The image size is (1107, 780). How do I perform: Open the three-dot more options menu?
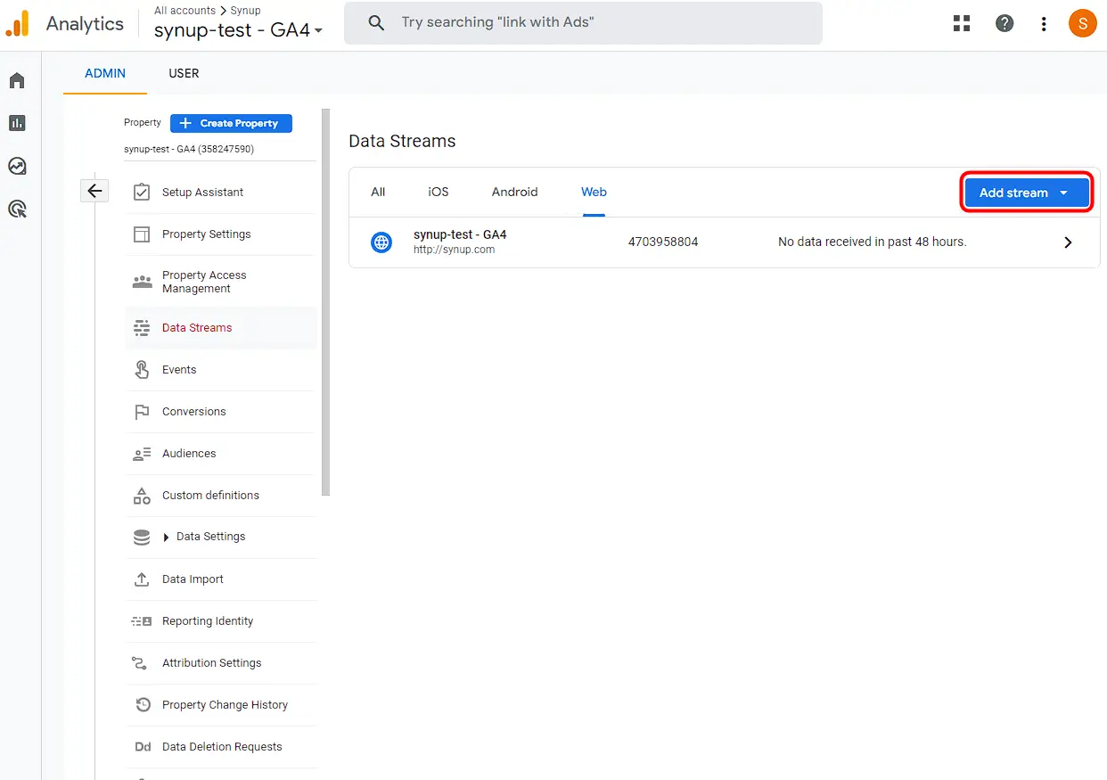[1044, 24]
